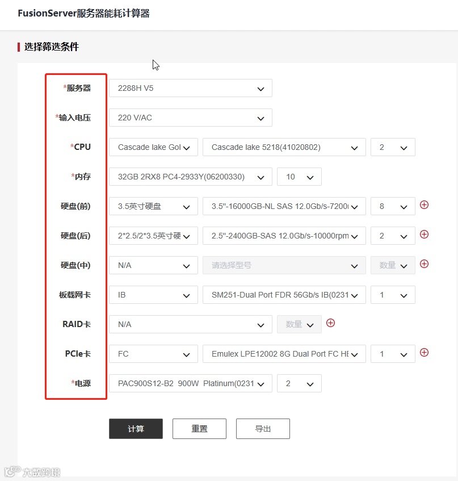
Task: Open memory model dropdown 32GB 2RX8
Action: click(x=190, y=177)
